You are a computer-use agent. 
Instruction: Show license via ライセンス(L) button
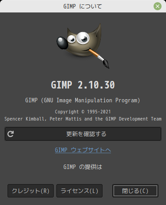click(x=79, y=191)
